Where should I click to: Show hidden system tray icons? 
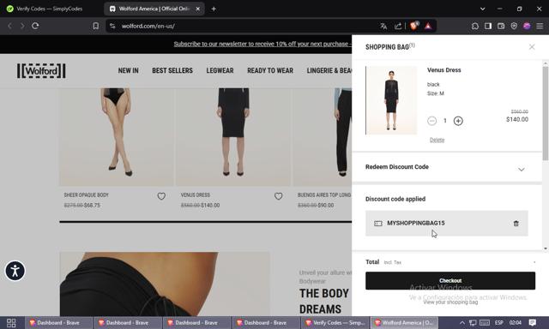tap(462, 323)
